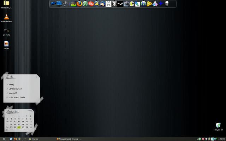Select date 1 on the calendar
This screenshot has height=141, width=226.
coord(27,116)
